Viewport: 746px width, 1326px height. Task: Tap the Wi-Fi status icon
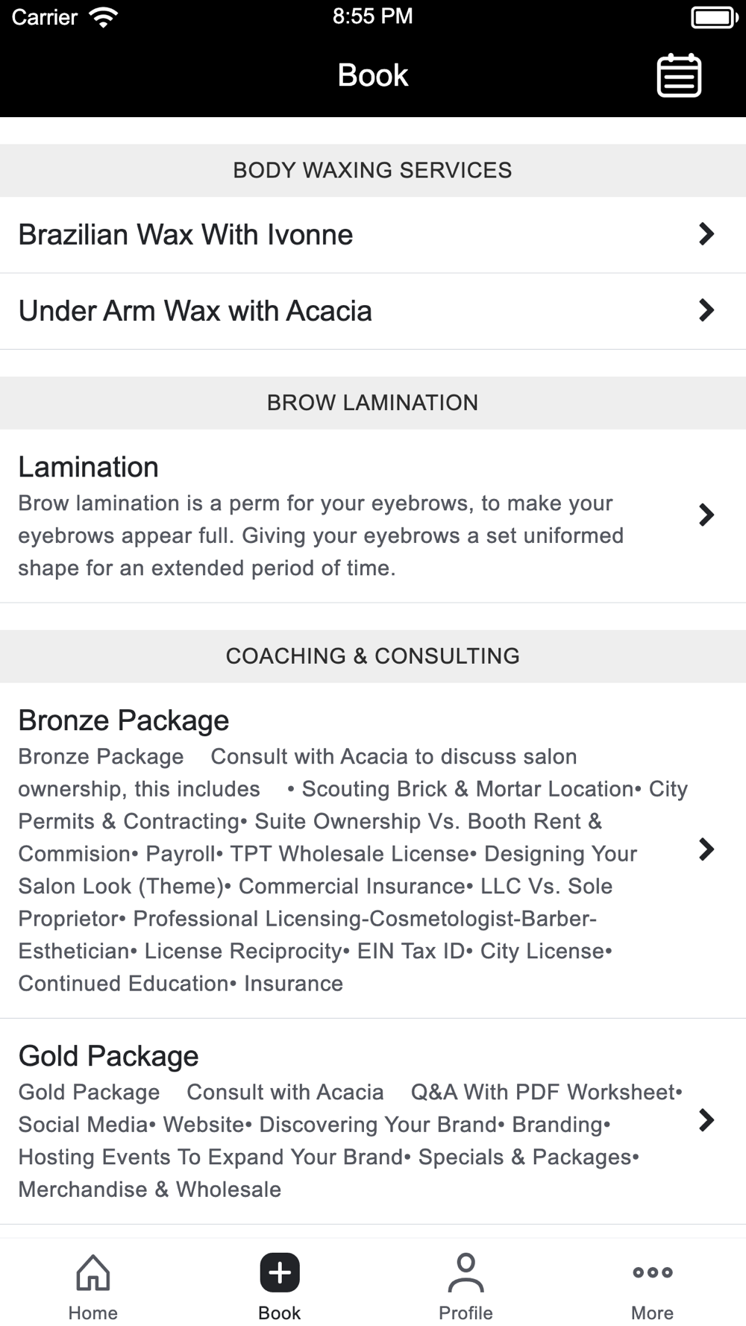103,17
